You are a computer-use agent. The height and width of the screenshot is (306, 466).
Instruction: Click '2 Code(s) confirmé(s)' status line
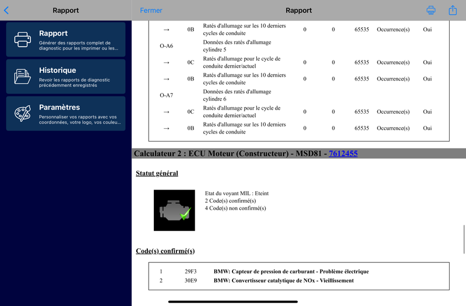click(x=230, y=201)
